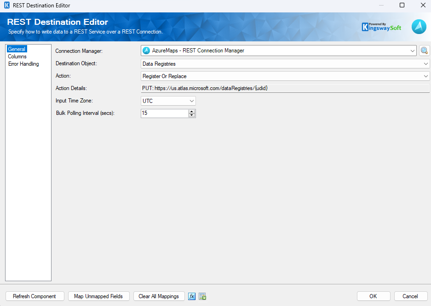The height and width of the screenshot is (306, 431).
Task: Open the connection manager lookup magnifier icon
Action: point(424,51)
